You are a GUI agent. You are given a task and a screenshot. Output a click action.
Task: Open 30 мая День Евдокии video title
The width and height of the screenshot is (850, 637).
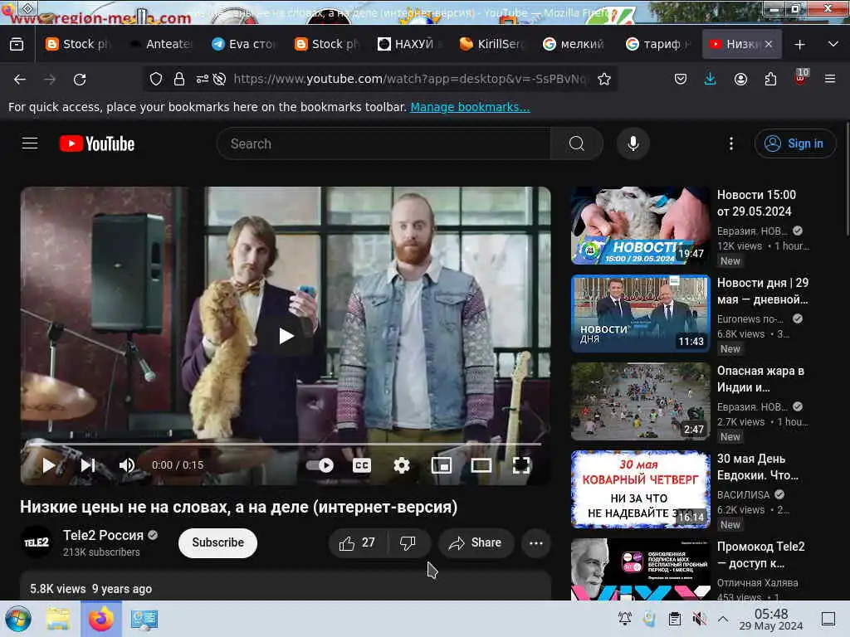(757, 467)
